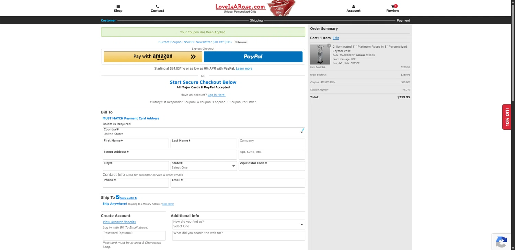Click Start Secure Checkout Below heading

[x=203, y=82]
